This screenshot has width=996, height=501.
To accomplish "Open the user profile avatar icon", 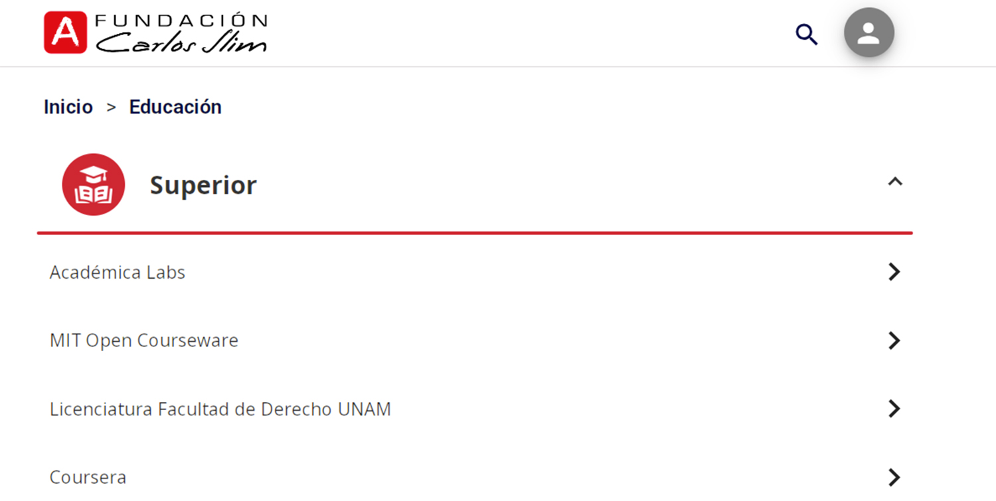I will 869,33.
